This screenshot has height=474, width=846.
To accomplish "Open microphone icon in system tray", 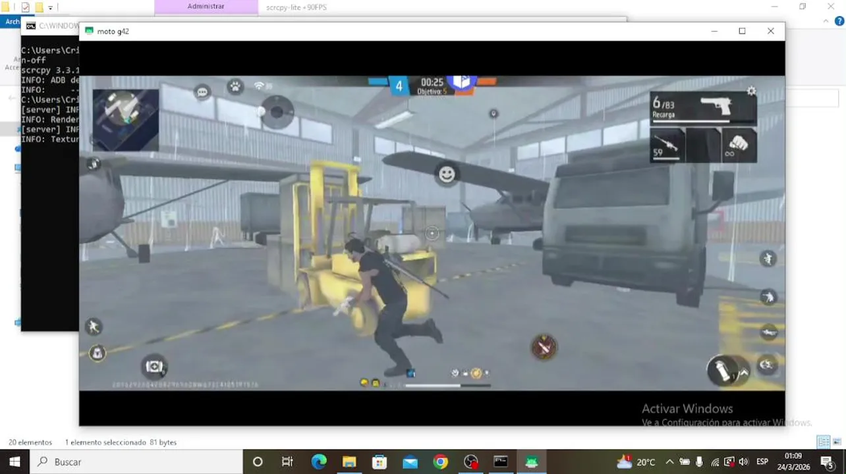I will tap(700, 462).
